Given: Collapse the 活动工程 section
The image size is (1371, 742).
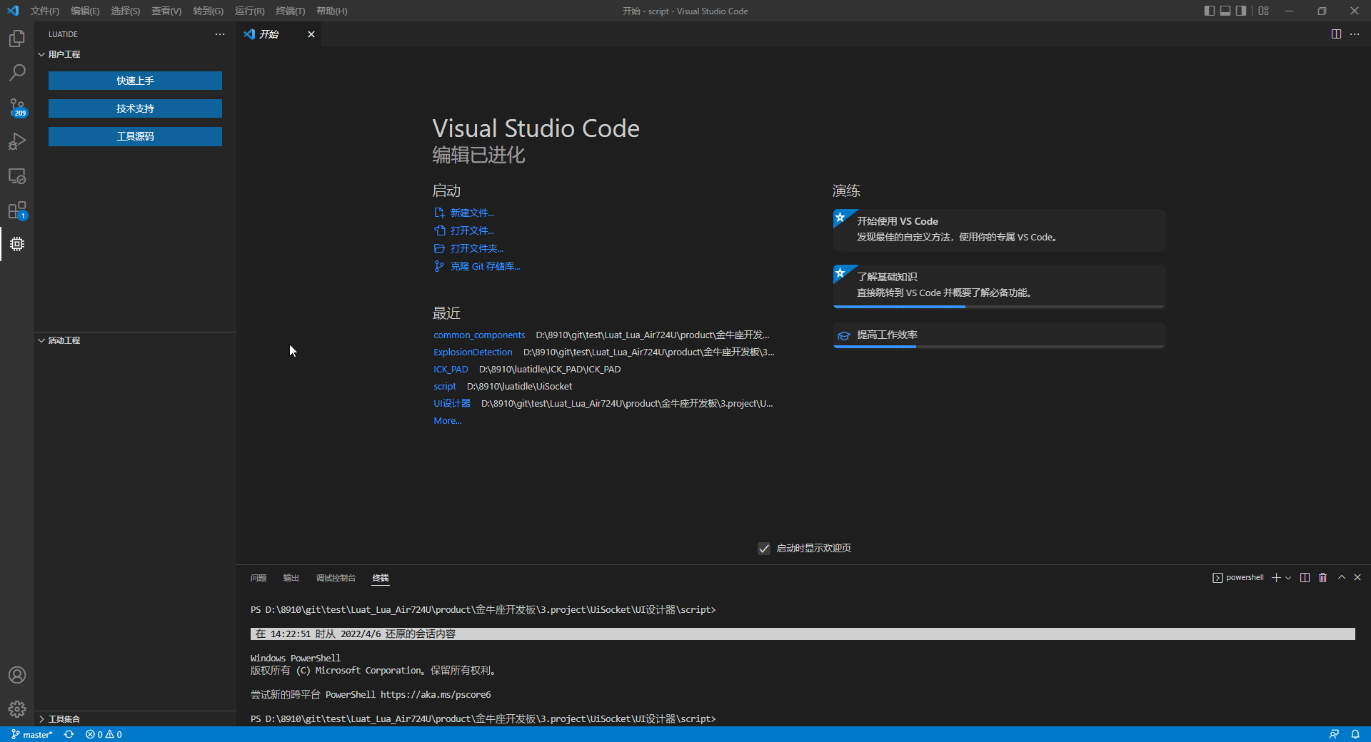Looking at the screenshot, I should click(x=136, y=340).
